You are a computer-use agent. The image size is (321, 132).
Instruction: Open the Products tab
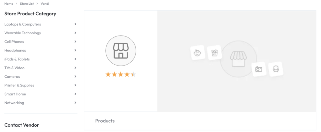pos(105,121)
